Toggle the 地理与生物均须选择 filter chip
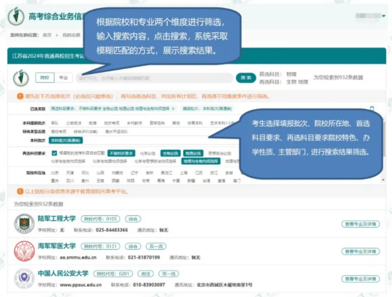The image size is (392, 297). pyautogui.click(x=201, y=161)
